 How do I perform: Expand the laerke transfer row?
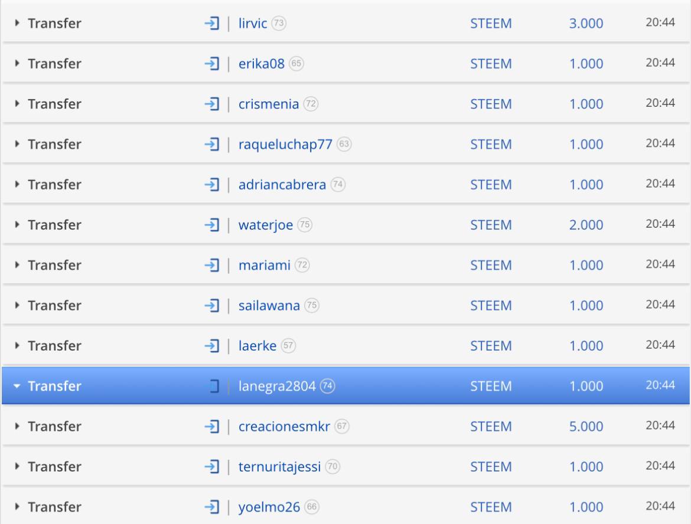coord(17,346)
